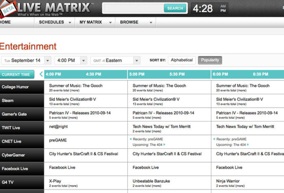This screenshot has width=284, height=193.
Task: Activate the Current Time button
Action: pyautogui.click(x=17, y=74)
